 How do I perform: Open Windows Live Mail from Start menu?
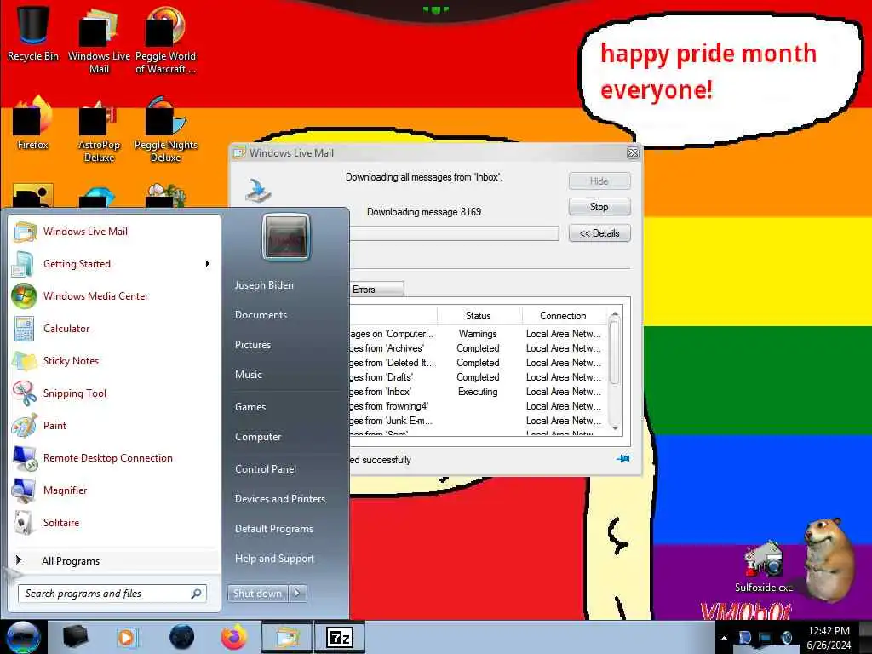coord(114,232)
